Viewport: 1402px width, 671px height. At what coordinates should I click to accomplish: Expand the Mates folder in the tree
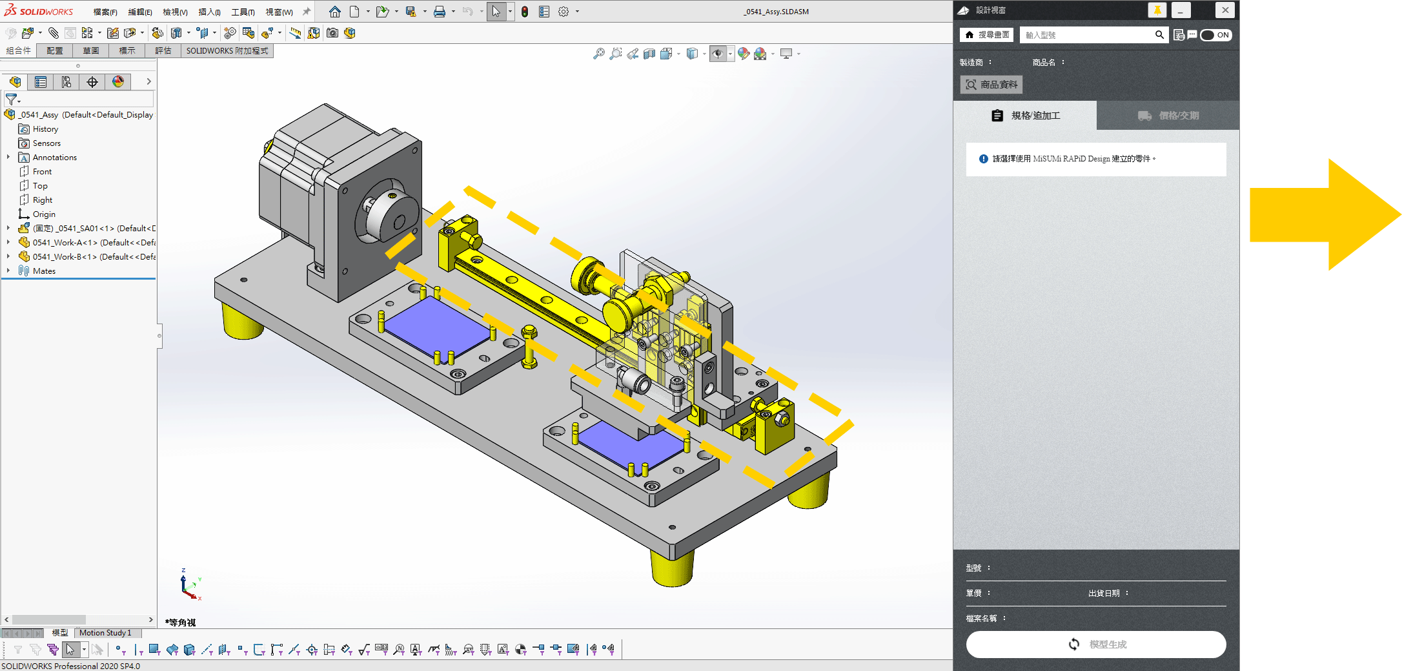pyautogui.click(x=8, y=271)
